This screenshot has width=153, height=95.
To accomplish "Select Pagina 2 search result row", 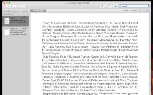I will [x=16, y=32].
